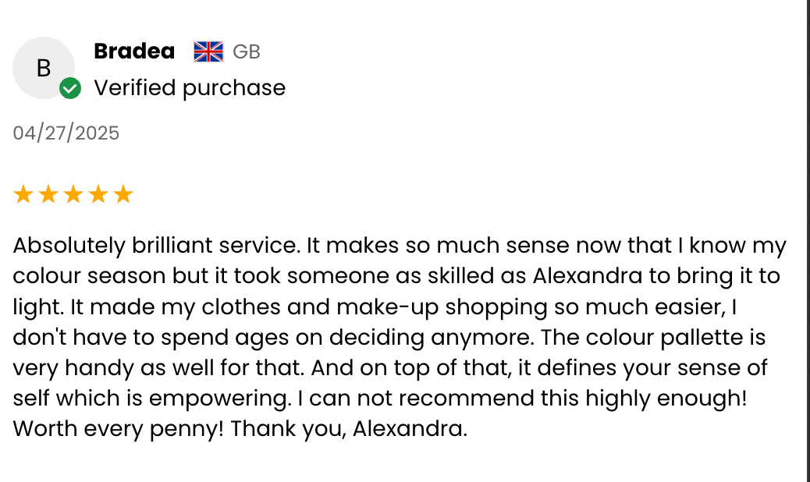The height and width of the screenshot is (482, 810).
Task: Click the "Absolutely brilliant service" opening sentence
Action: (156, 246)
